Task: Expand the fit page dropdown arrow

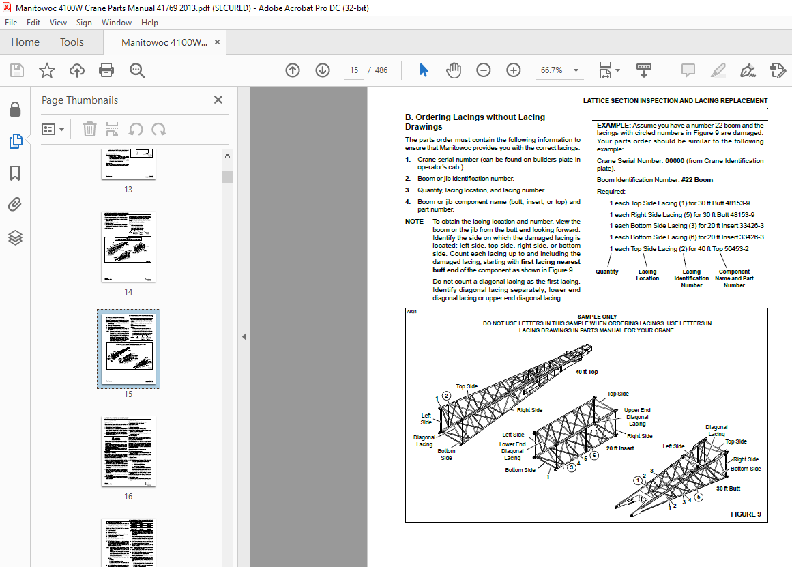Action: tap(618, 70)
